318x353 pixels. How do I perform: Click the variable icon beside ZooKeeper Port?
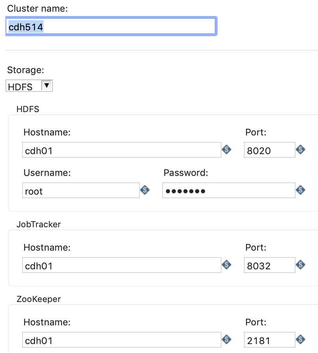300,340
